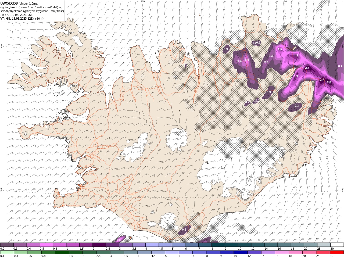Image resolution: width=344 pixels, height=258 pixels.
Task: Click the '15W' longitude label
Action: click(285, 1)
